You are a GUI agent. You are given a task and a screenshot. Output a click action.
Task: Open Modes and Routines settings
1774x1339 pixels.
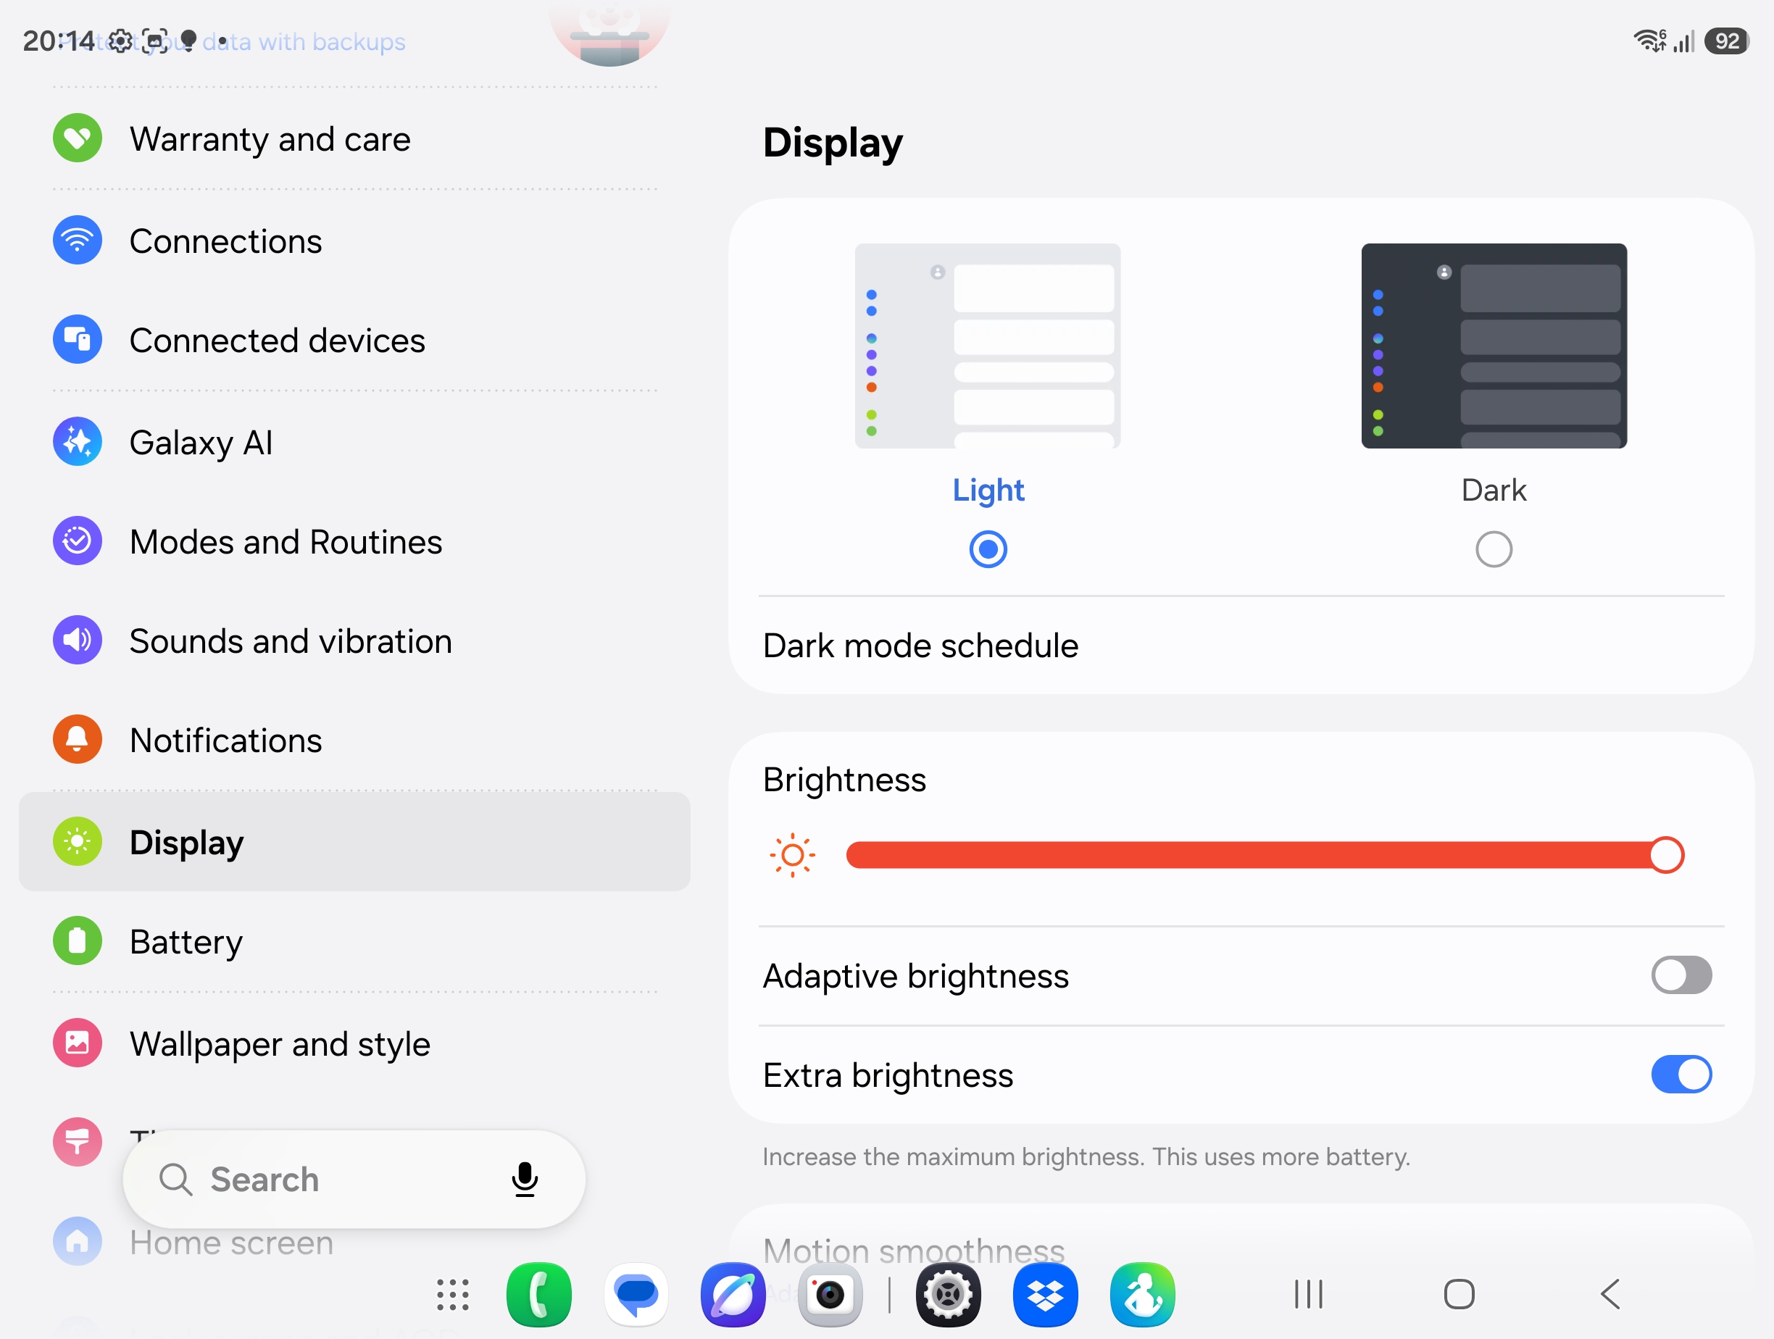354,541
